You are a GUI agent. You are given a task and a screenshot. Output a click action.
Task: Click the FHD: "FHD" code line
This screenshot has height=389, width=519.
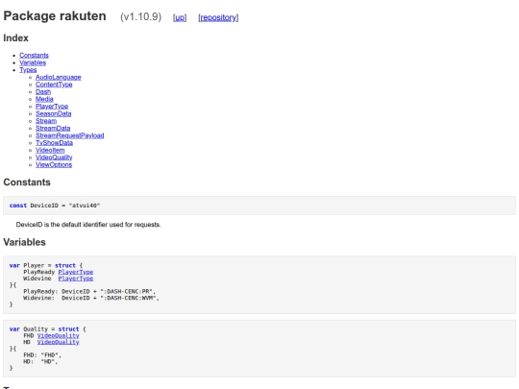[x=42, y=355]
